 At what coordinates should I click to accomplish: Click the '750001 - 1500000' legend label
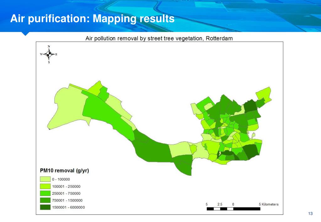(67, 200)
